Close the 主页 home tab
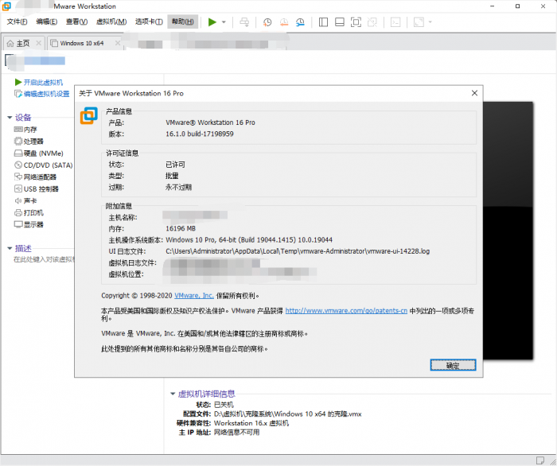The image size is (557, 466). [39, 43]
